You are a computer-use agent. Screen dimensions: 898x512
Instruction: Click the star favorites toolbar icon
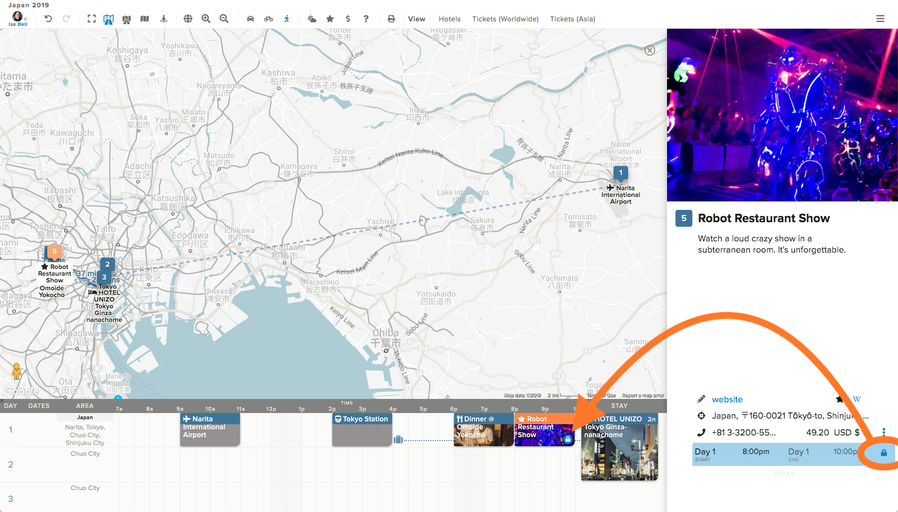point(330,19)
